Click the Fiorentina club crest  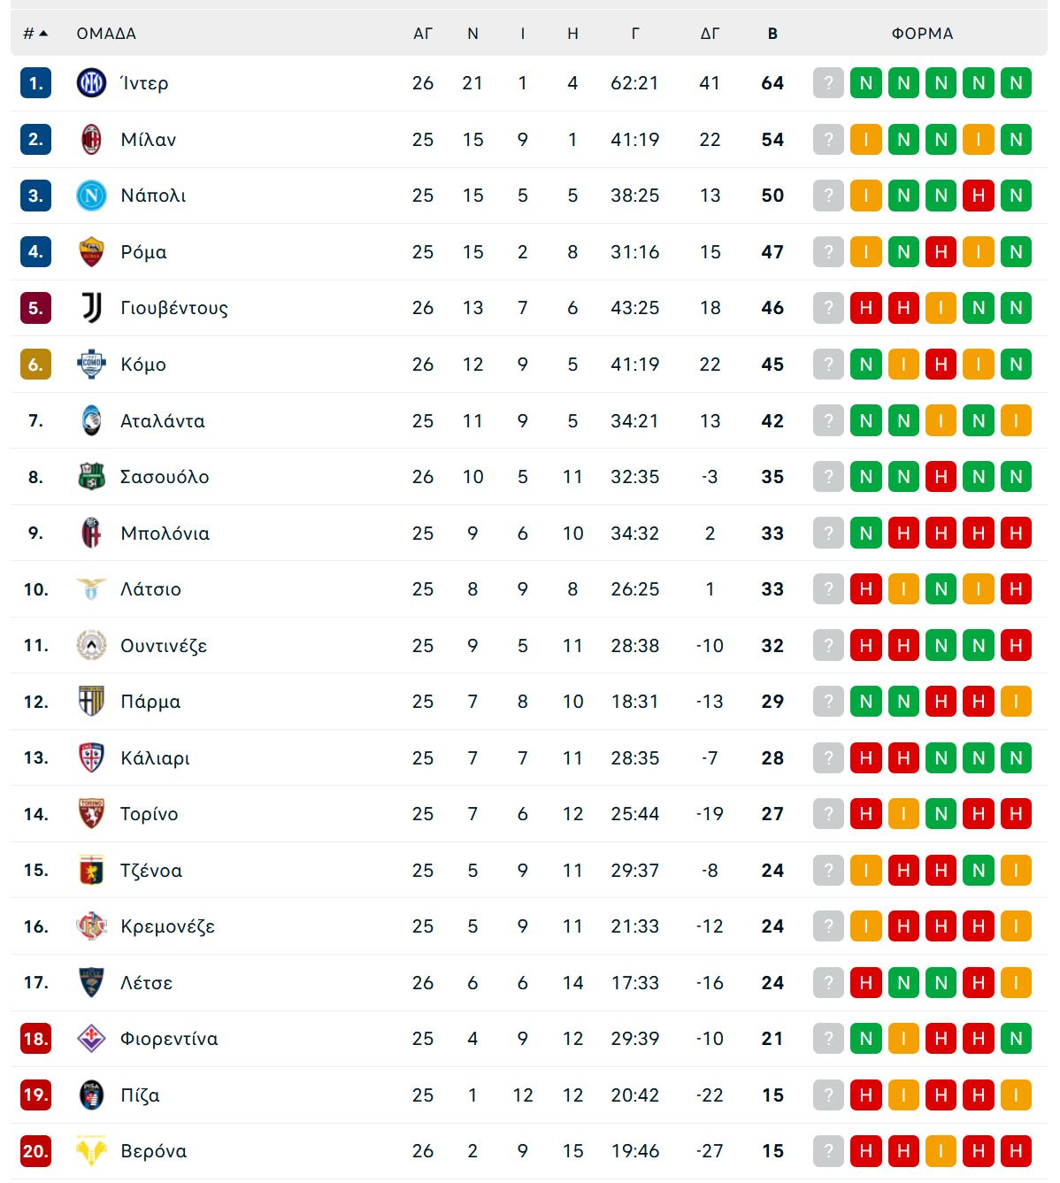click(x=91, y=1039)
